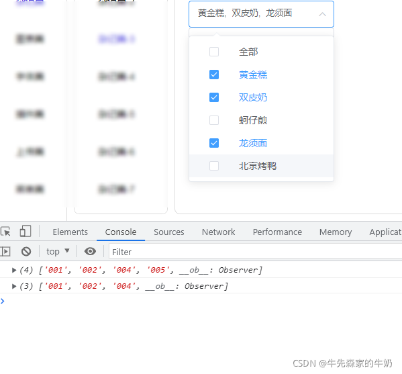Collapse the select box arrow
Screen dimensions: 402x374
pyautogui.click(x=322, y=14)
